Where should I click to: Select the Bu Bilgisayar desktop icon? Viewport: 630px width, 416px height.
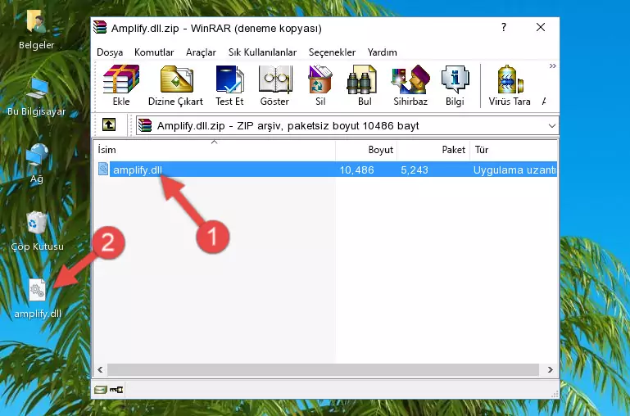(x=36, y=97)
